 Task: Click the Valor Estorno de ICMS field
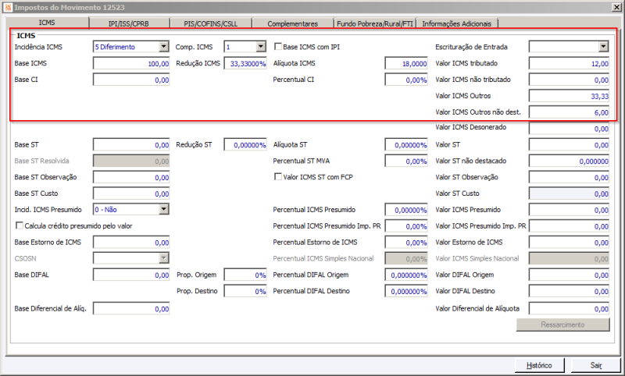[x=569, y=243]
